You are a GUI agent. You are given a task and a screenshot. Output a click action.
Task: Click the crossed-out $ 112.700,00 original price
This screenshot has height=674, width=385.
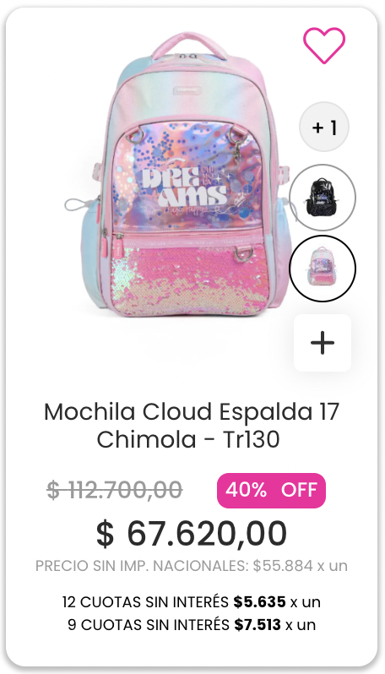[115, 490]
